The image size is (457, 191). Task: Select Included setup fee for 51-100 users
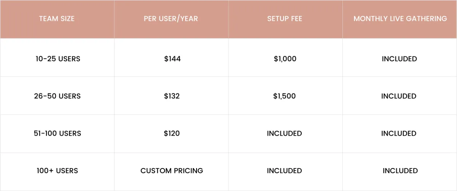pyautogui.click(x=284, y=133)
